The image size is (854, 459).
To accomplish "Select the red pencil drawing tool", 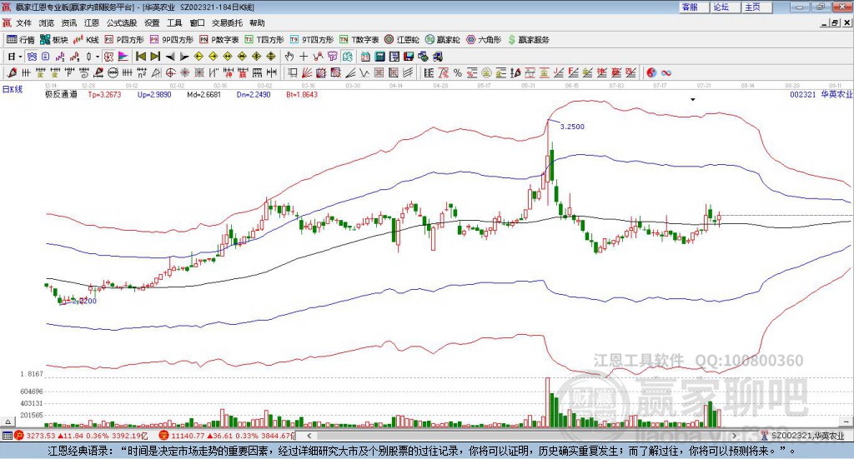I will [12, 72].
